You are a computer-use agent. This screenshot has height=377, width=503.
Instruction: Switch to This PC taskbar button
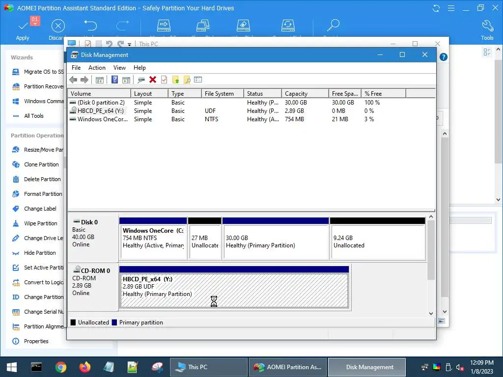[208, 367]
